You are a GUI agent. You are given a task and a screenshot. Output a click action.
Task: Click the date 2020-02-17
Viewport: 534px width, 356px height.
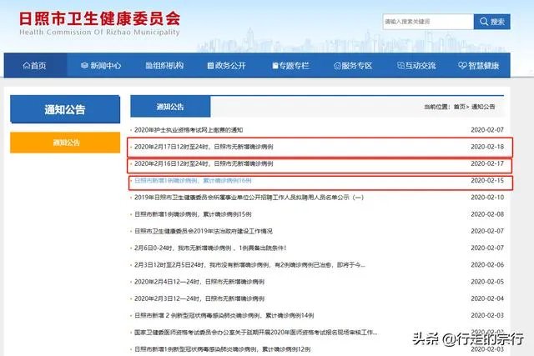tap(487, 163)
